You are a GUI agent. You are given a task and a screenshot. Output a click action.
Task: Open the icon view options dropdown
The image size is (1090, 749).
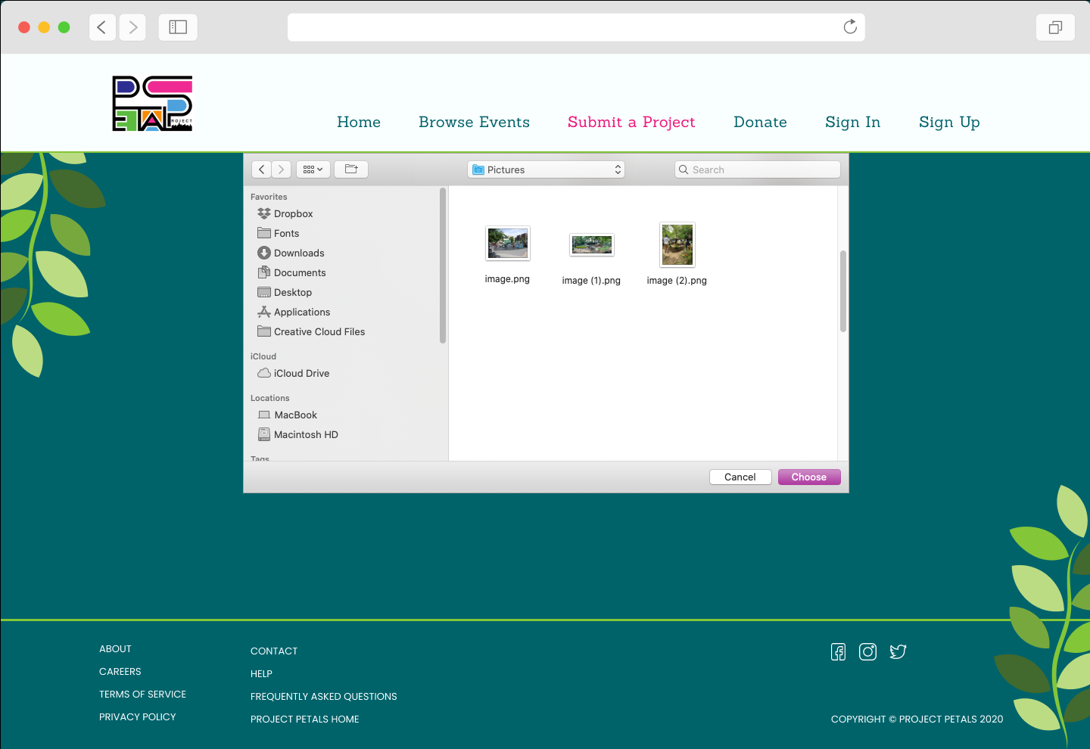[x=313, y=169]
